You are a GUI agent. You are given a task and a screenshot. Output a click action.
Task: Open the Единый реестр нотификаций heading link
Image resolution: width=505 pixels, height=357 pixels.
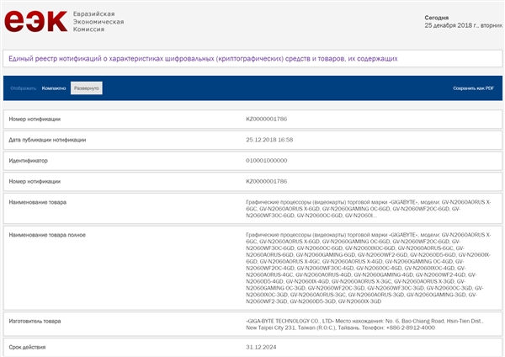202,59
